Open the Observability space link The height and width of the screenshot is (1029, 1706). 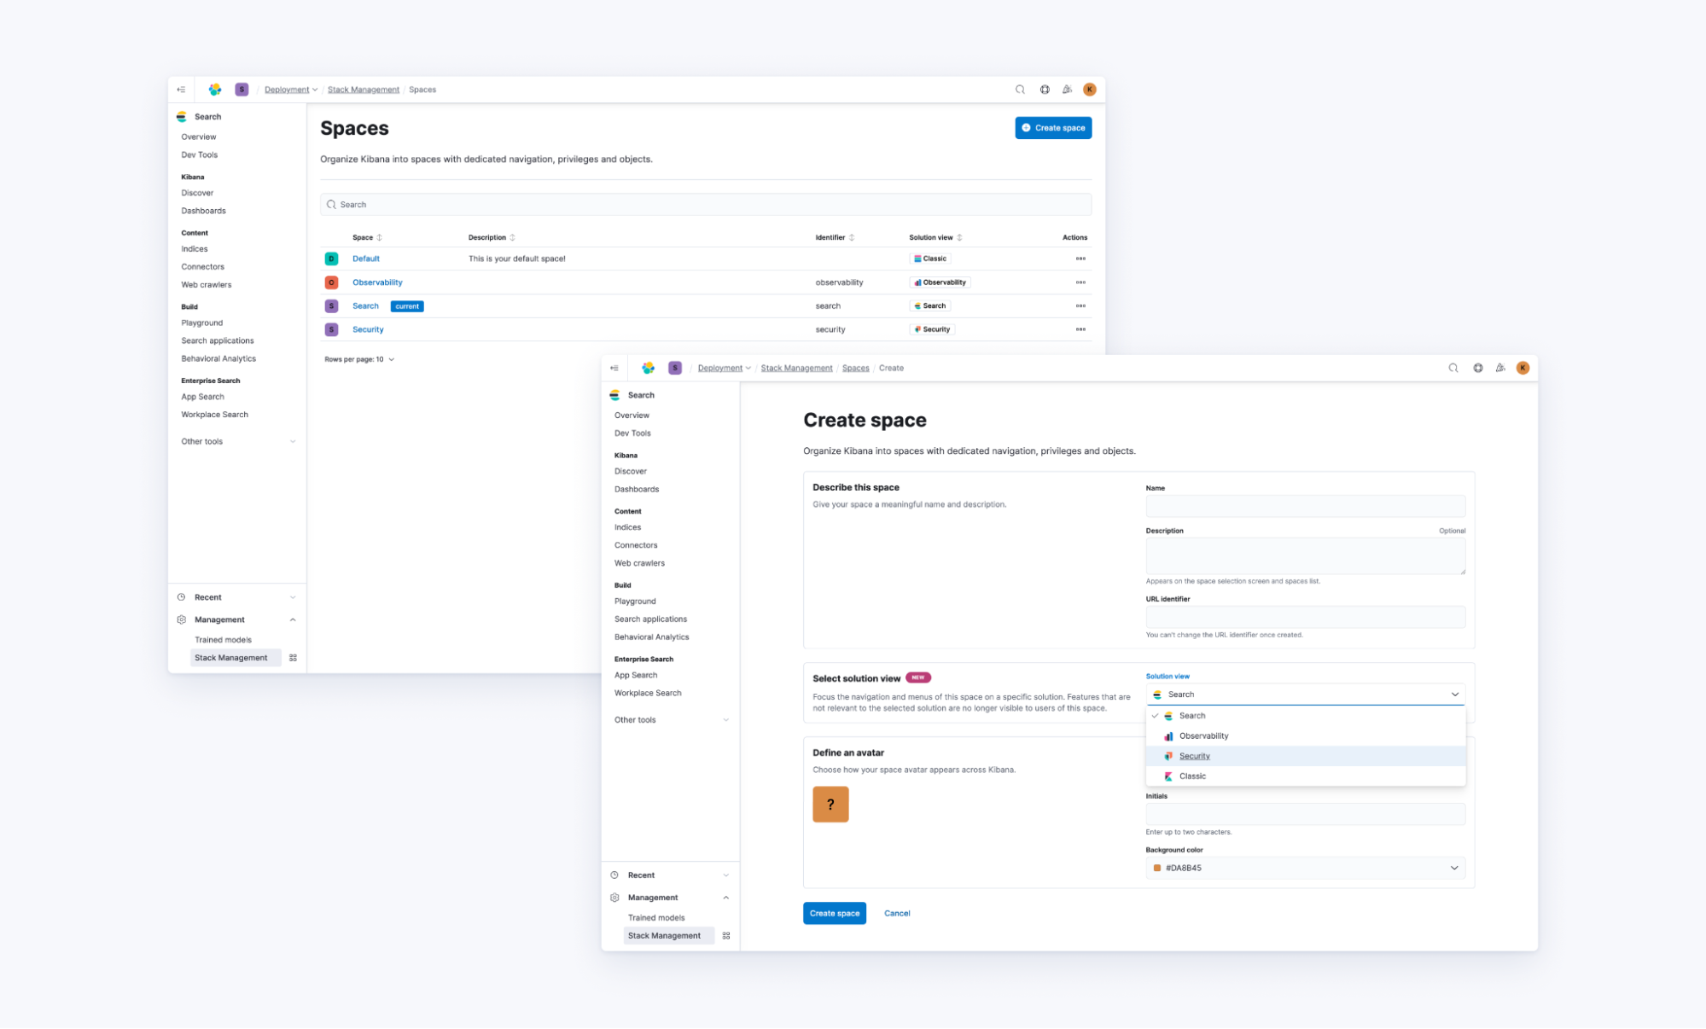point(377,282)
